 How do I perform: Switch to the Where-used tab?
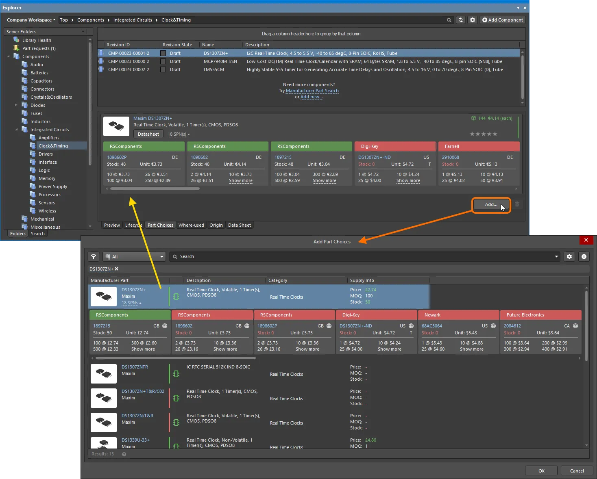click(x=191, y=225)
